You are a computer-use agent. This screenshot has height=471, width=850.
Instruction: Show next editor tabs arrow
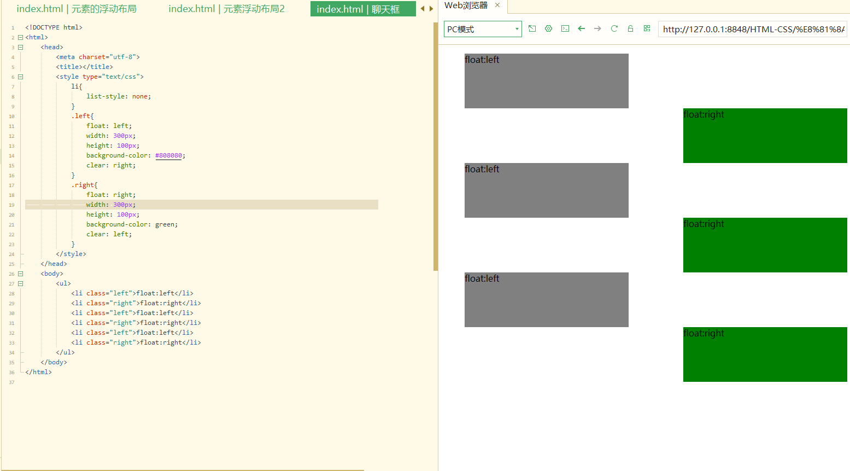click(431, 9)
